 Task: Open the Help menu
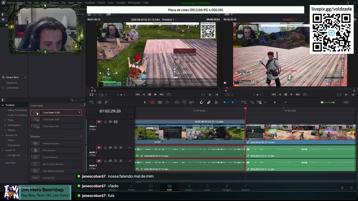coord(146,3)
